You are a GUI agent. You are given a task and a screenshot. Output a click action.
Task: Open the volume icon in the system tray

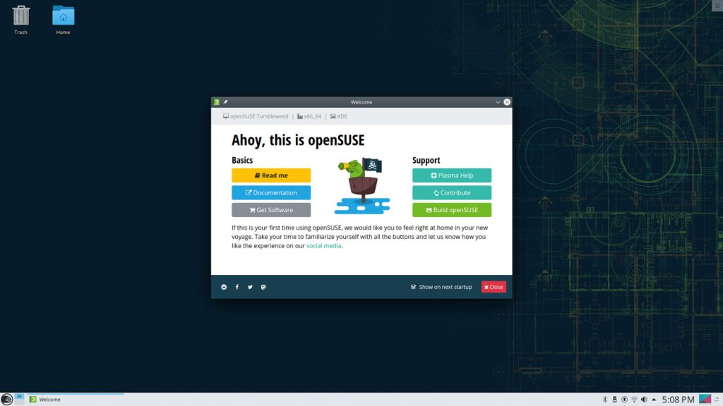tap(643, 399)
